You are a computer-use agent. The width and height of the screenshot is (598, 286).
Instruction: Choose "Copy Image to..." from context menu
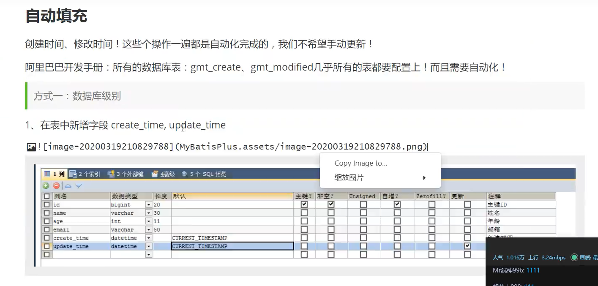pos(360,163)
